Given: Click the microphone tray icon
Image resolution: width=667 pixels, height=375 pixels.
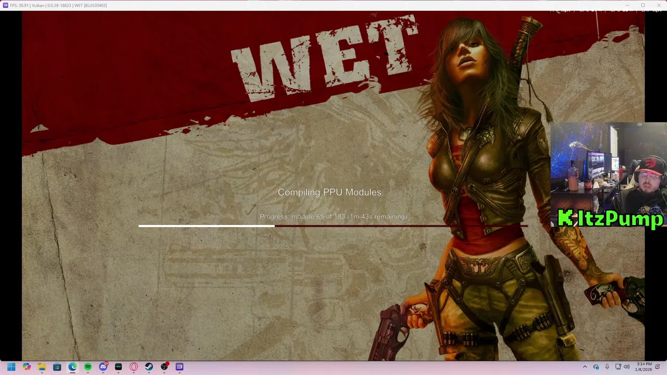Looking at the screenshot, I should pos(607,367).
